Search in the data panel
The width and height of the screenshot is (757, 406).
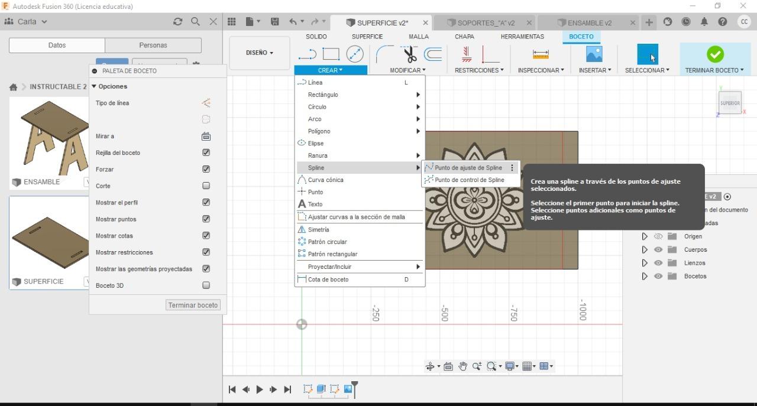pyautogui.click(x=195, y=21)
